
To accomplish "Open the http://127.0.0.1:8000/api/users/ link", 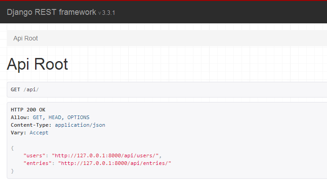I will tap(105, 155).
